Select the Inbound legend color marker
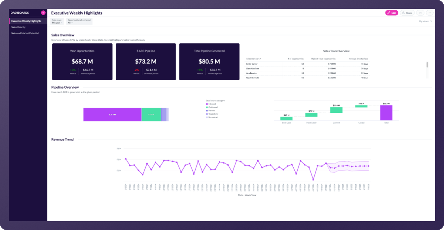 207,104
